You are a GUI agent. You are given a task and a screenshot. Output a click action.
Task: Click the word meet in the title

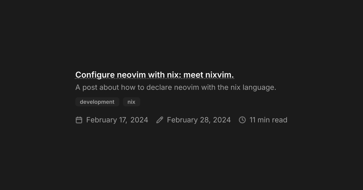pos(193,75)
